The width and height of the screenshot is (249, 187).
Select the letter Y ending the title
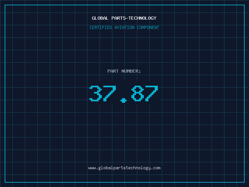(x=155, y=18)
